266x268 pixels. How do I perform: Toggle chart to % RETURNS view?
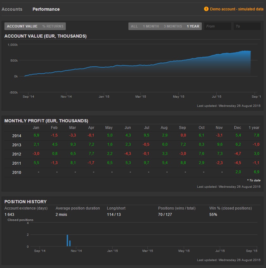coord(53,26)
